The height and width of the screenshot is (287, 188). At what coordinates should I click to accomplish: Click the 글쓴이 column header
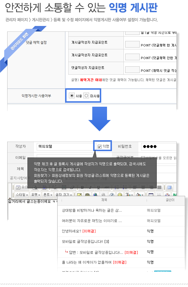[x=170, y=200]
